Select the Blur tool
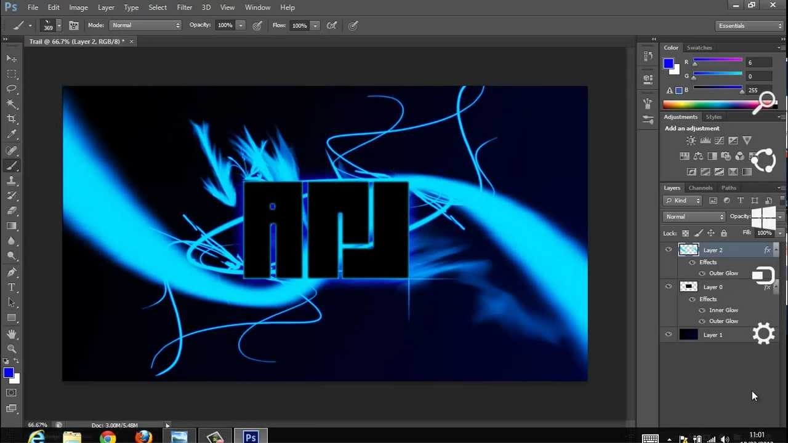 12,241
